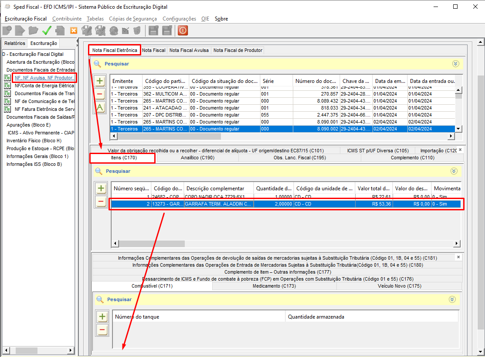Click the open folder toolbar icon
Viewport: 485px width, 357px height.
[x=33, y=31]
